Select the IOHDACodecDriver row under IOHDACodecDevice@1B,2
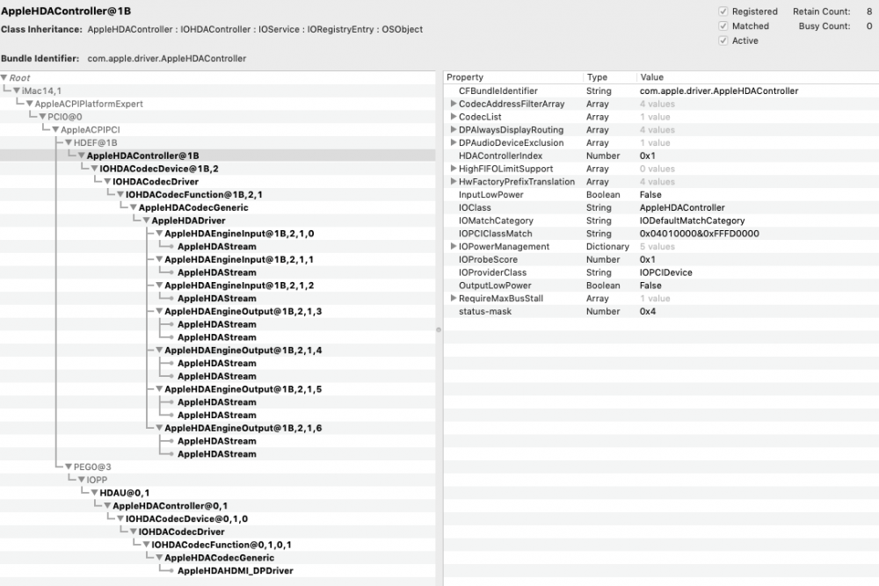This screenshot has height=586, width=879. (217, 182)
